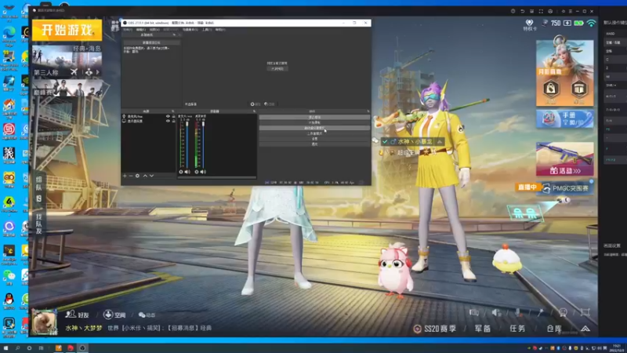Add a source with the OBS plus icon
627x353 pixels.
[x=125, y=176]
